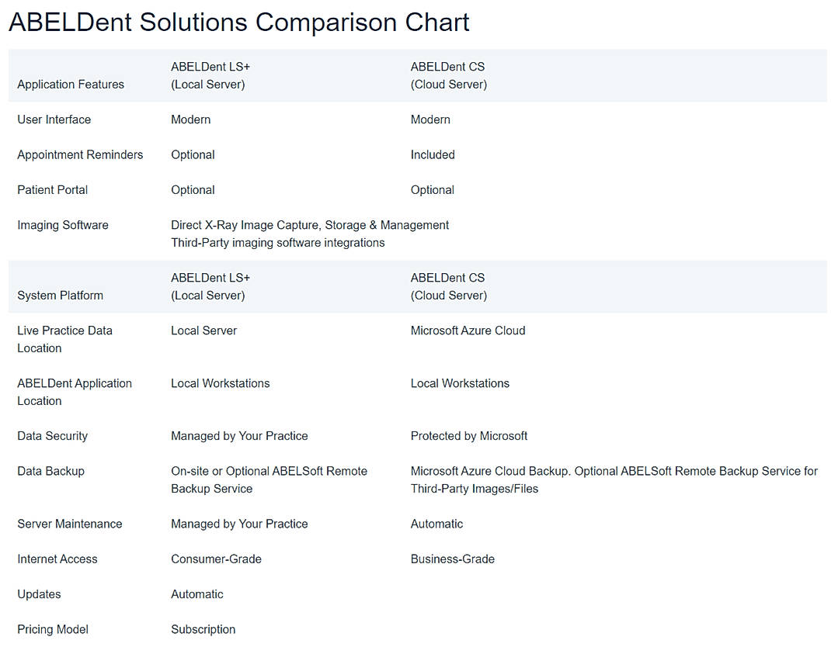The height and width of the screenshot is (654, 831).
Task: Click the Protected by Microsoft cell
Action: coord(469,436)
